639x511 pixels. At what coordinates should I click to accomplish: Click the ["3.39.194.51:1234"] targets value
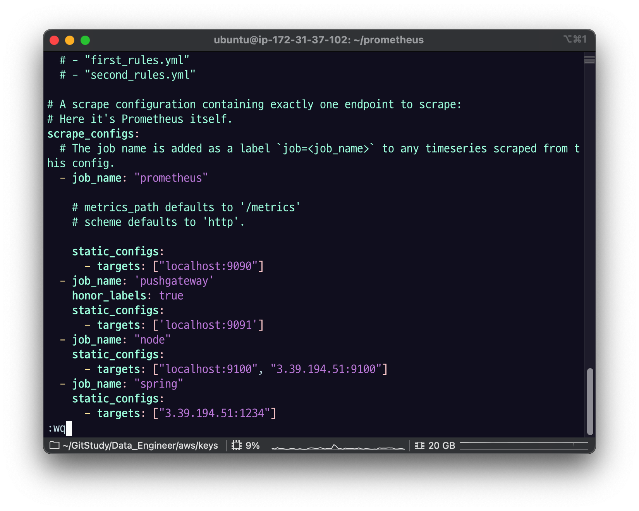click(x=215, y=413)
